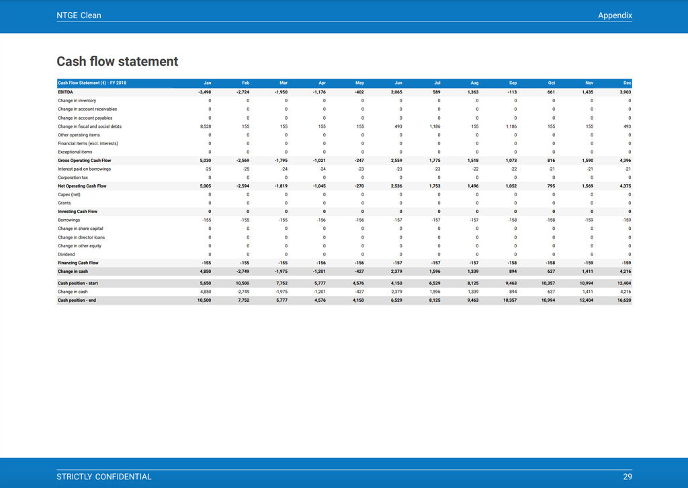The width and height of the screenshot is (688, 488).
Task: Click the December cash position value 16,620
Action: (623, 300)
